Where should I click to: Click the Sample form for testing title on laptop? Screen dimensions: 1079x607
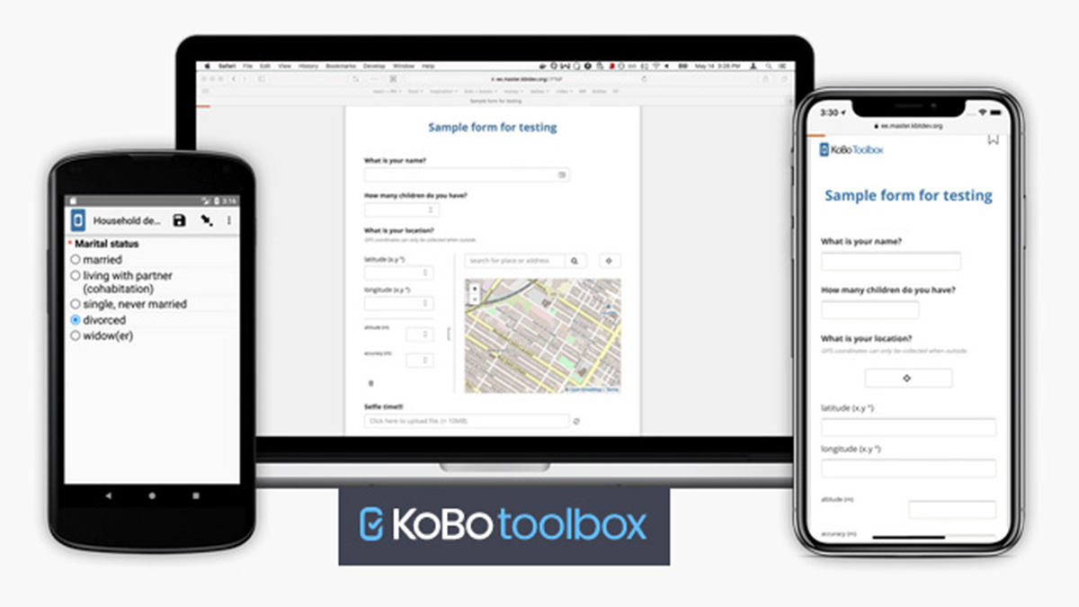pyautogui.click(x=493, y=128)
